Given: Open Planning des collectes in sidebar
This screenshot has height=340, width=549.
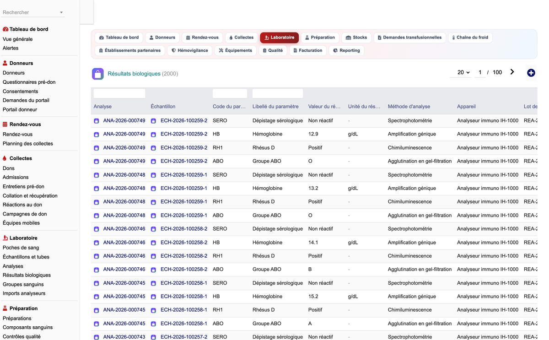Looking at the screenshot, I should [x=28, y=144].
